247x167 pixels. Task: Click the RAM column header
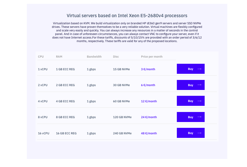point(59,57)
